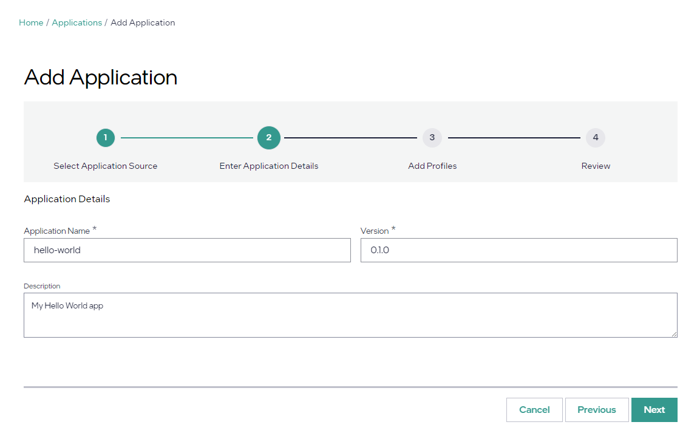Click the Version field label
The height and width of the screenshot is (436, 700).
pyautogui.click(x=374, y=231)
